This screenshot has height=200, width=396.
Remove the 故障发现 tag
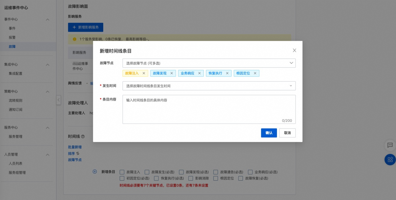pos(171,73)
